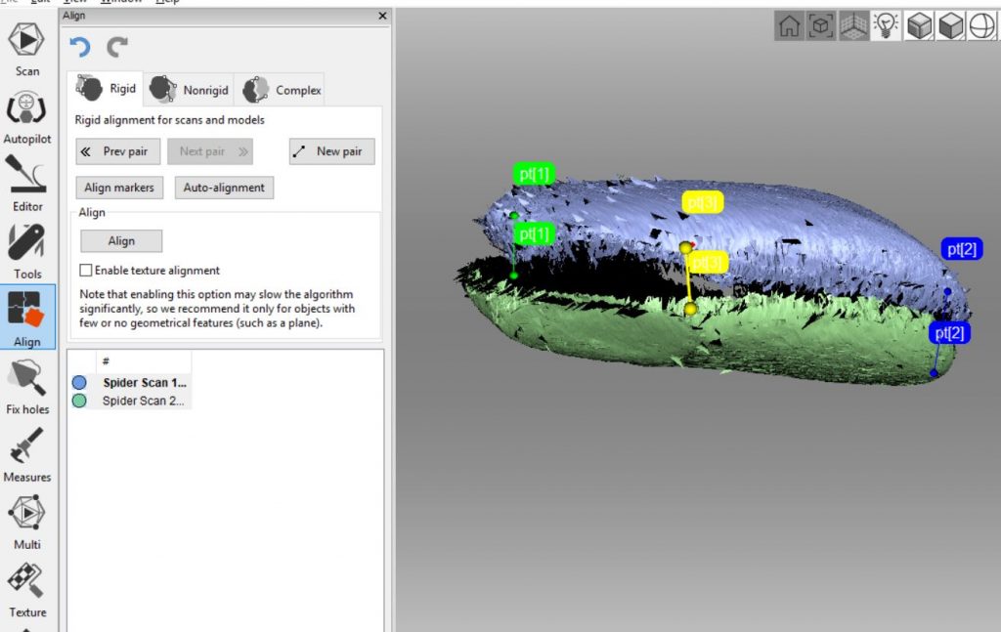
Task: Select upper yellow pt[3] marker label
Action: (x=702, y=203)
